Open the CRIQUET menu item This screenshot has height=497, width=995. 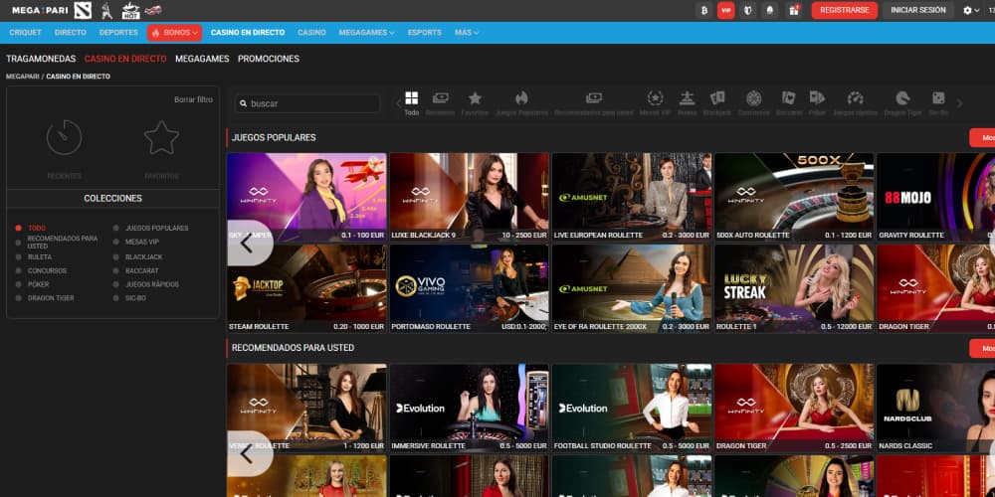click(x=26, y=33)
